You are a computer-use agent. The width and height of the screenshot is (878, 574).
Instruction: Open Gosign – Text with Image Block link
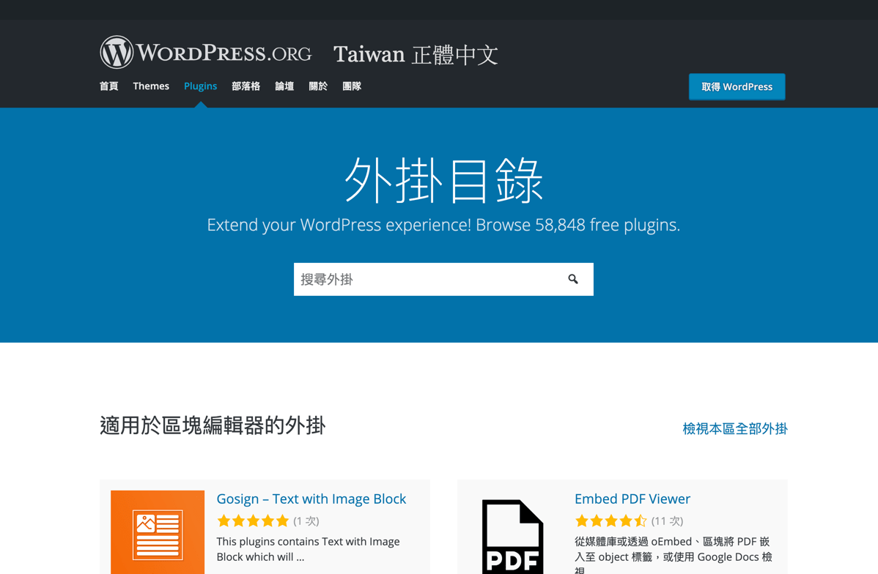point(311,499)
